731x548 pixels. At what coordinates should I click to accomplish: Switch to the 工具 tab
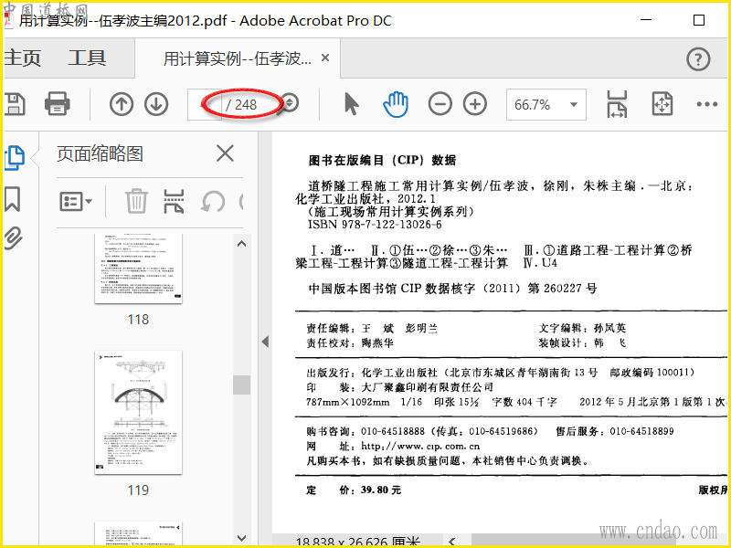click(87, 58)
